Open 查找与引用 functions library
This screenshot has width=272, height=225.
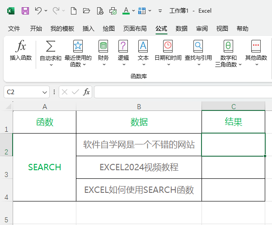coord(198,53)
